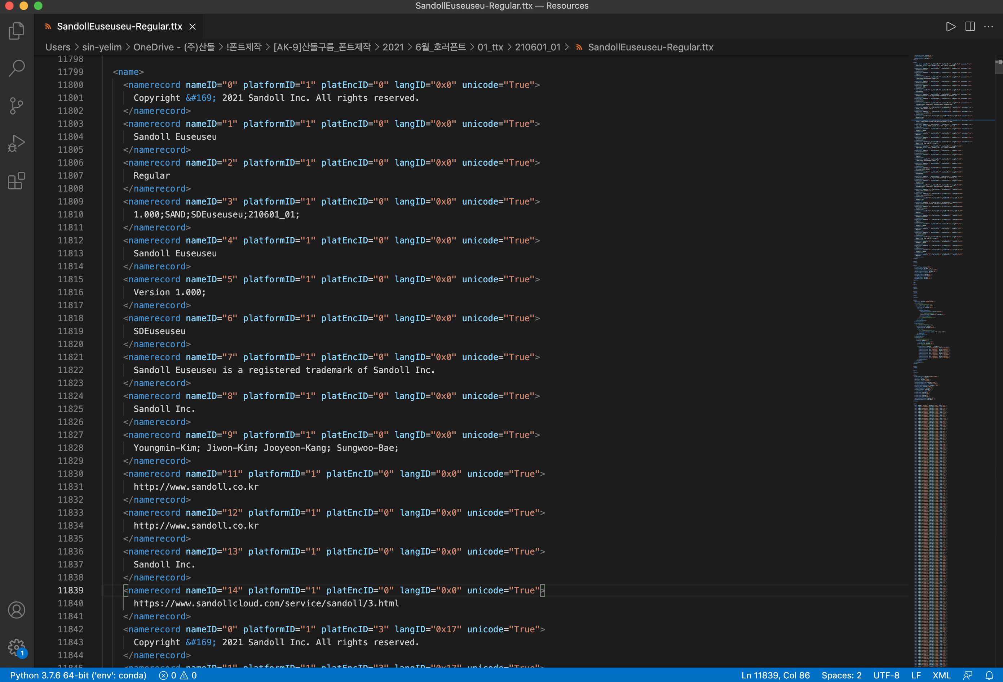Screen dimensions: 1003x682
Task: Open the sin-yelim breadcrumb segment
Action: (102, 47)
